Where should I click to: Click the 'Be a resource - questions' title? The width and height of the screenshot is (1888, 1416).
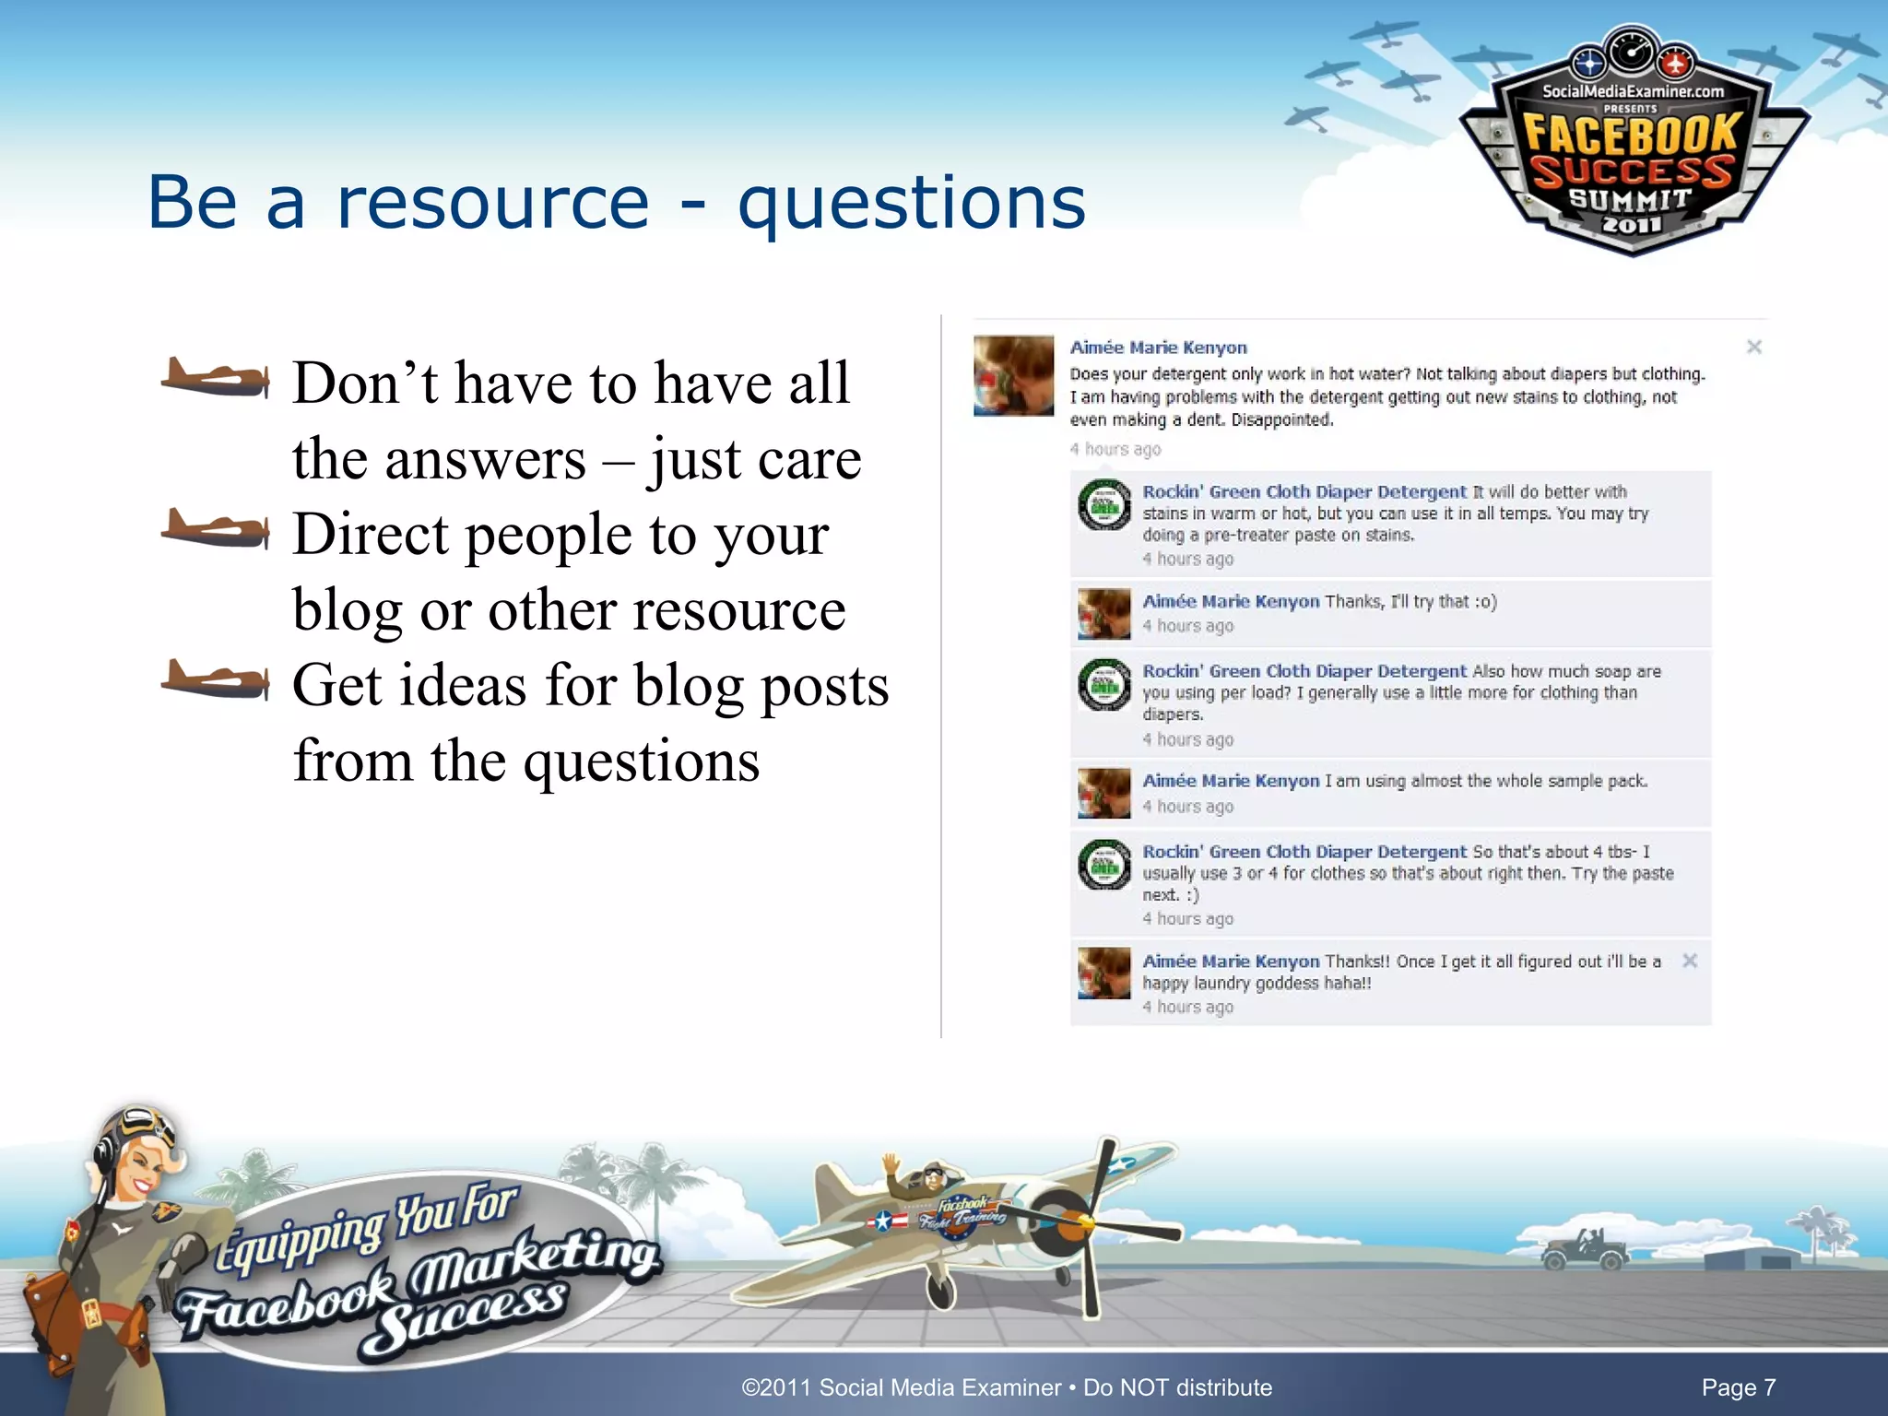(617, 203)
